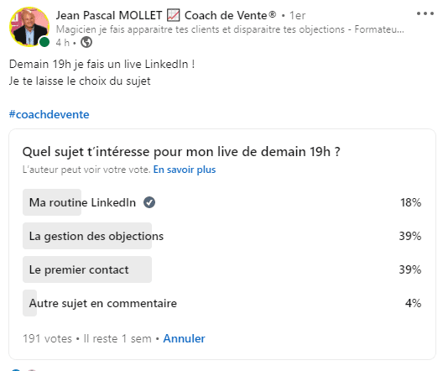Viewport: 443px width, 371px height.
Task: Select poll option La gestion des objections
Action: pyautogui.click(x=221, y=236)
